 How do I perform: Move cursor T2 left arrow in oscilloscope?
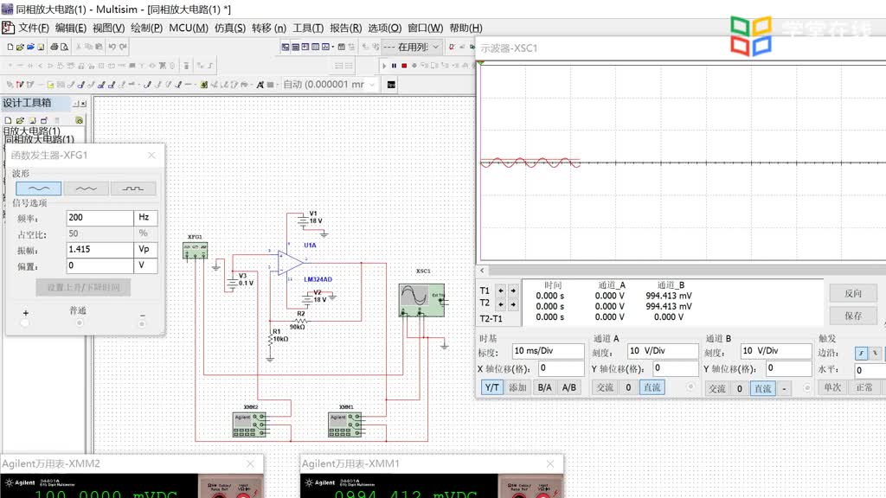(501, 304)
